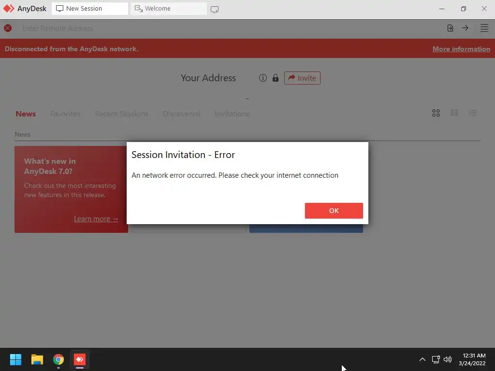The height and width of the screenshot is (371, 495).
Task: Show hidden system tray icons
Action: click(x=422, y=359)
